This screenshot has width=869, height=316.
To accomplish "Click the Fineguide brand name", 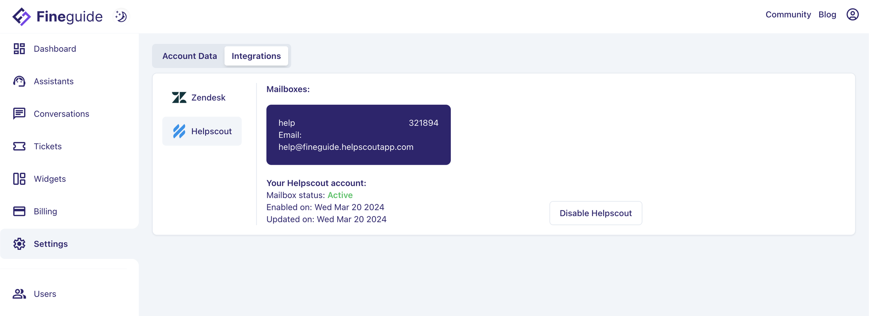I will point(70,17).
